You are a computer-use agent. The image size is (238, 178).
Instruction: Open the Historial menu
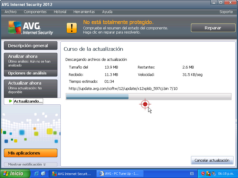click(x=60, y=12)
